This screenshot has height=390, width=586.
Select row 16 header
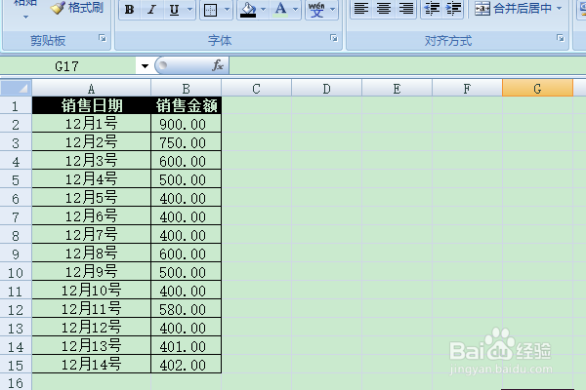click(x=16, y=382)
